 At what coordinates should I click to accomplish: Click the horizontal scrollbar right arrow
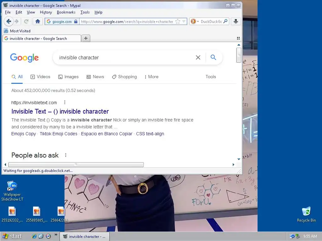click(x=233, y=164)
